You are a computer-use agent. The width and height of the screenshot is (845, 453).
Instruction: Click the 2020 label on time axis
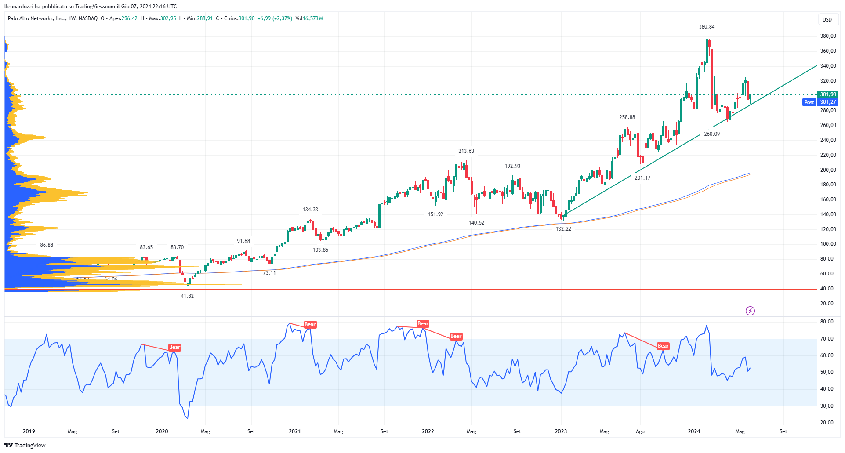[x=162, y=431]
